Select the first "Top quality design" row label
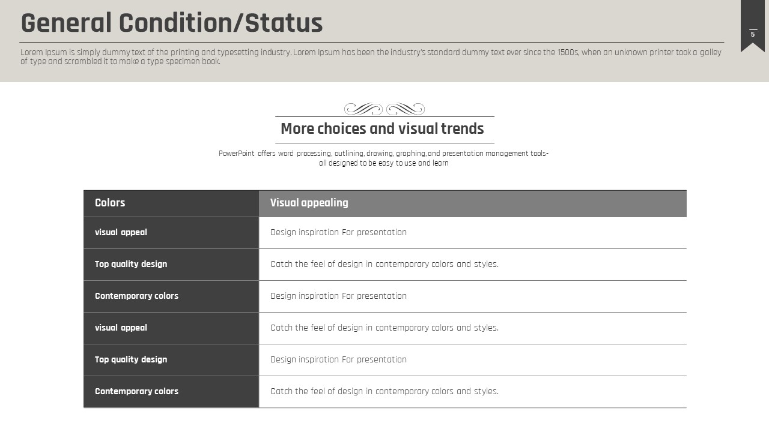The width and height of the screenshot is (769, 432). (131, 264)
